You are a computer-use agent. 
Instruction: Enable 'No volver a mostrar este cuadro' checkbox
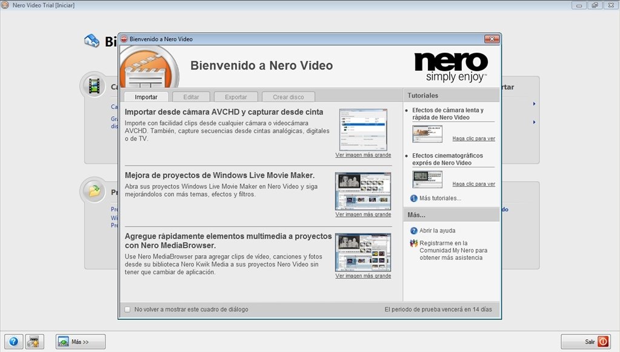pos(127,310)
